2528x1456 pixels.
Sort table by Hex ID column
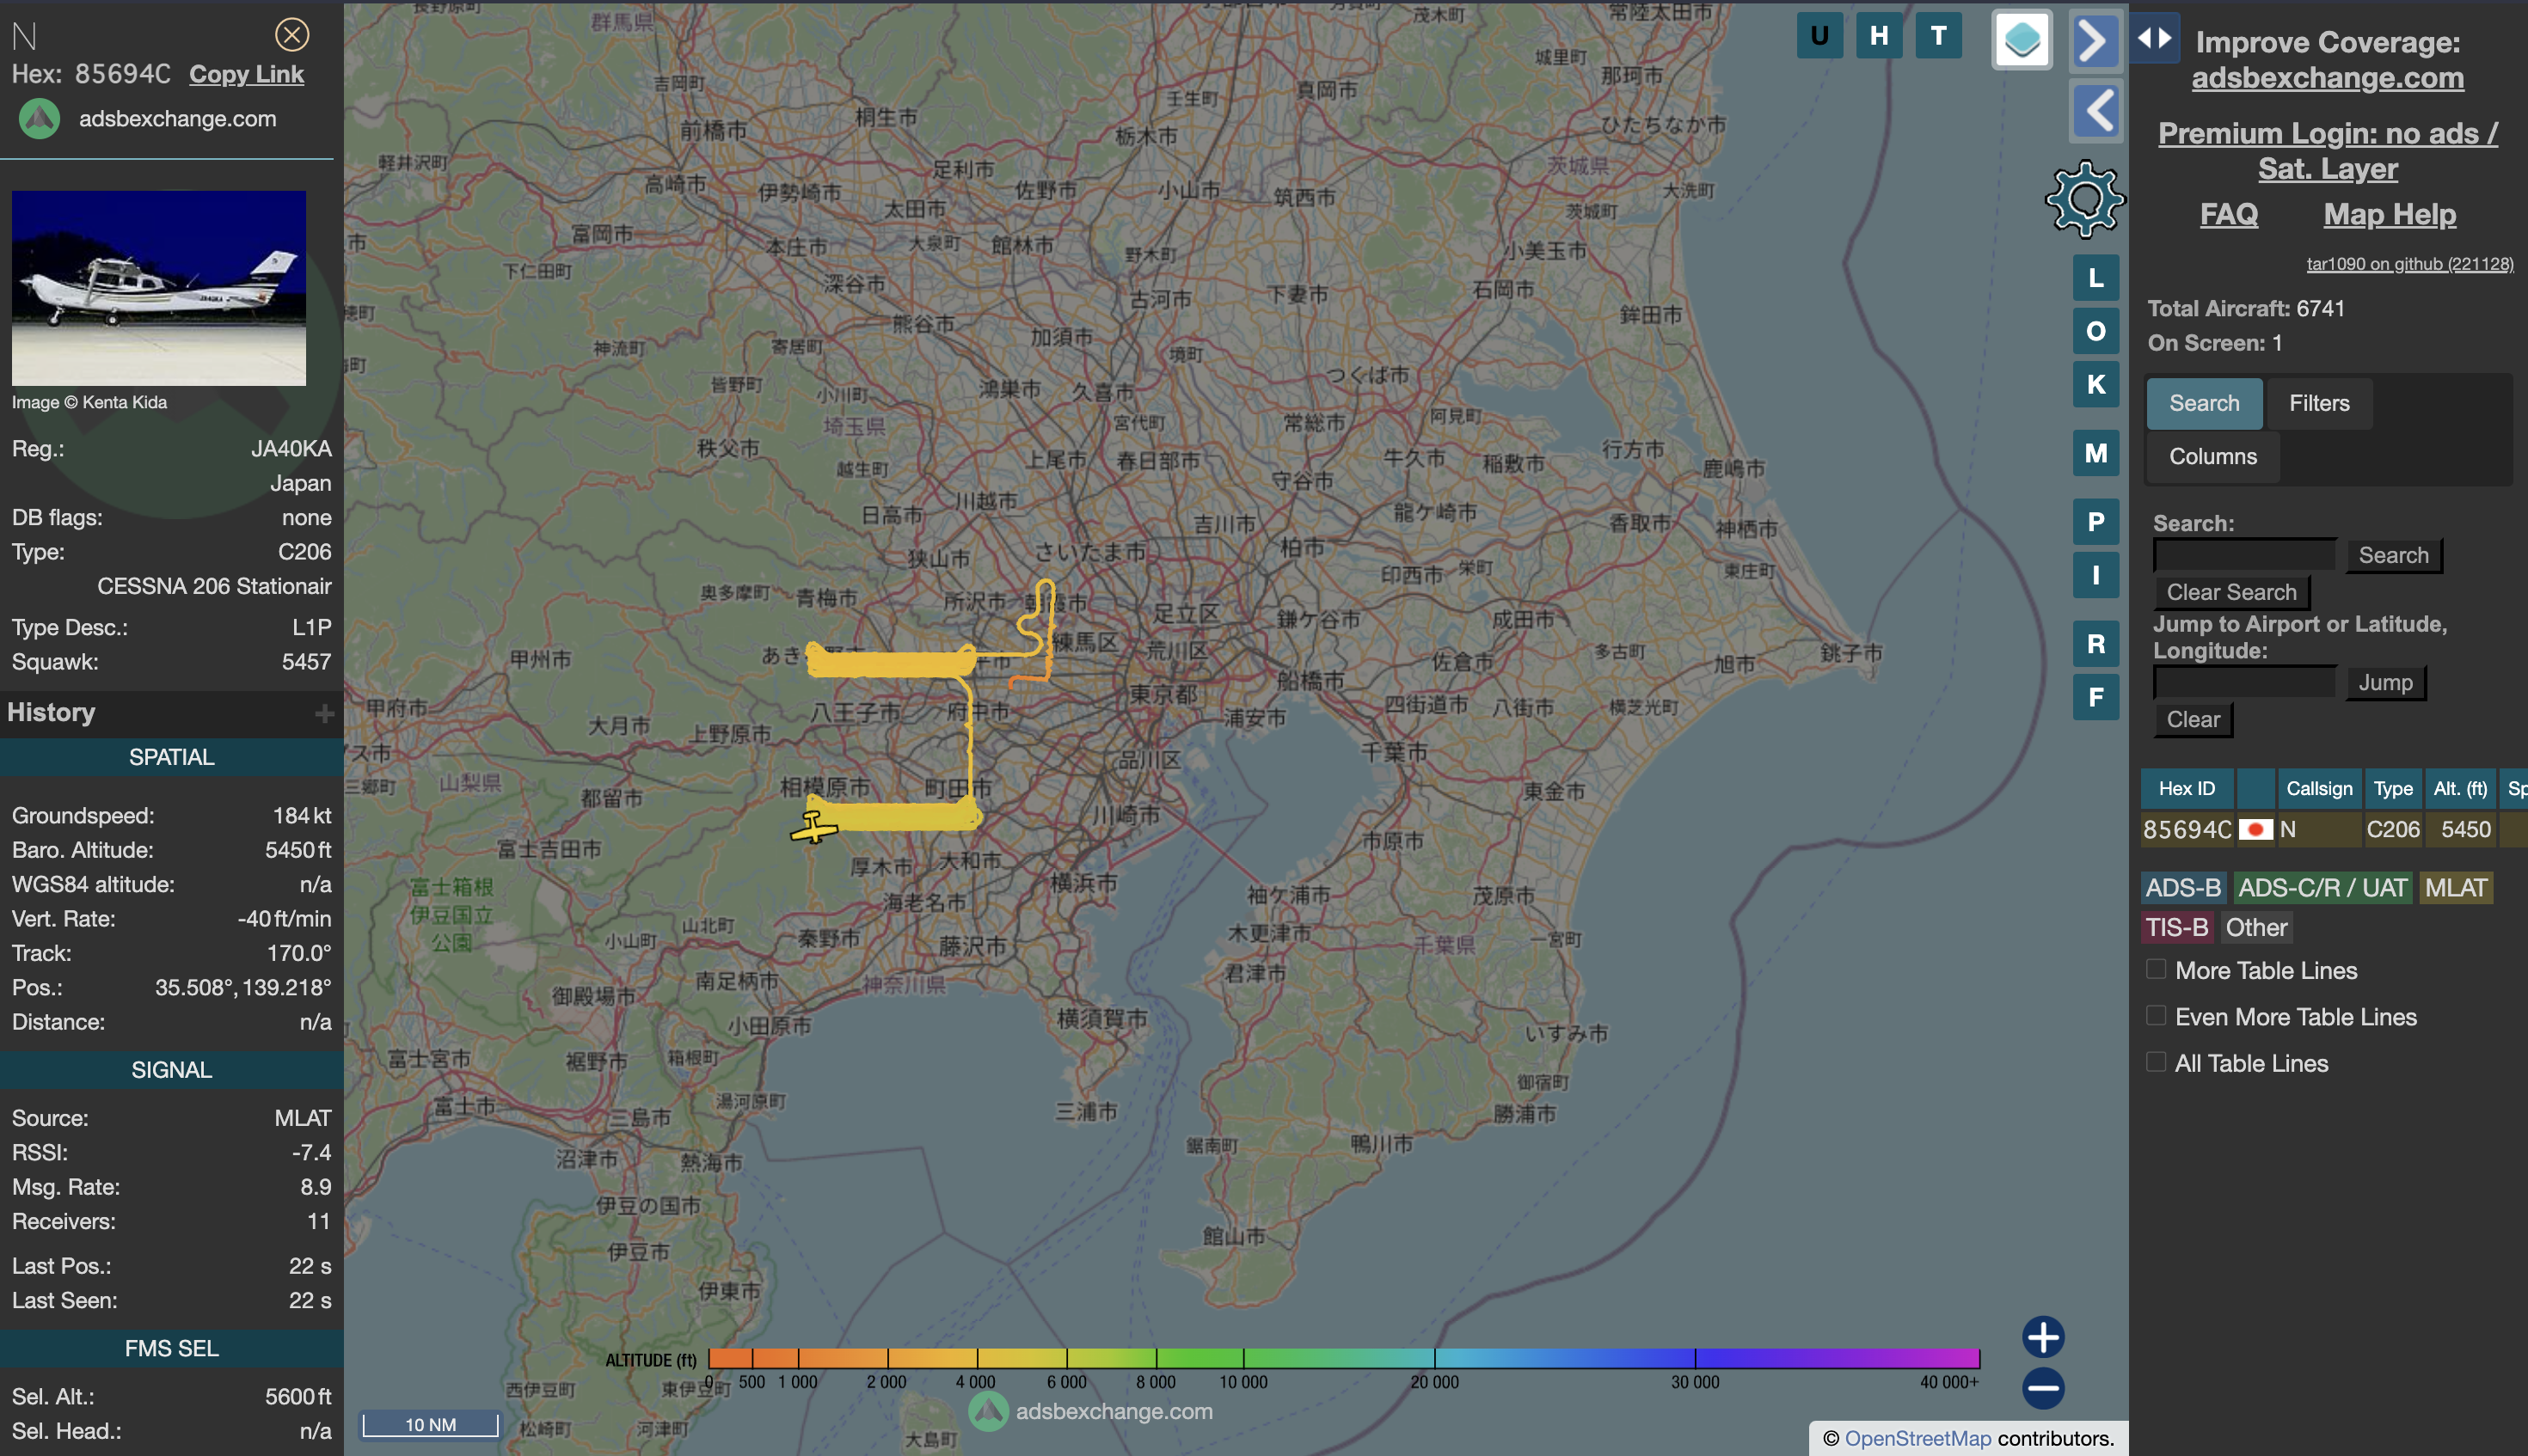coord(2186,789)
